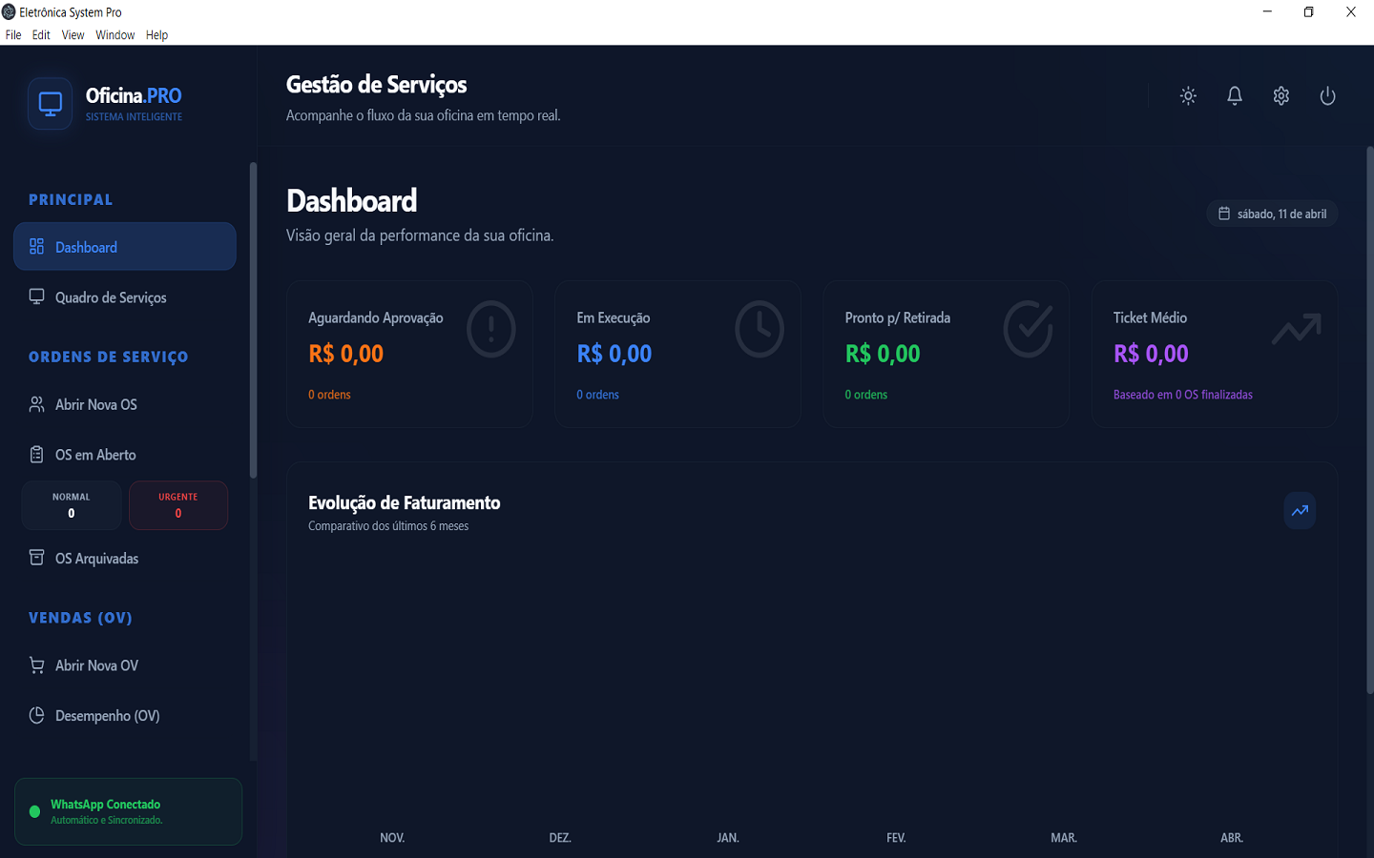Open Desempenho (OV) page

point(125,715)
